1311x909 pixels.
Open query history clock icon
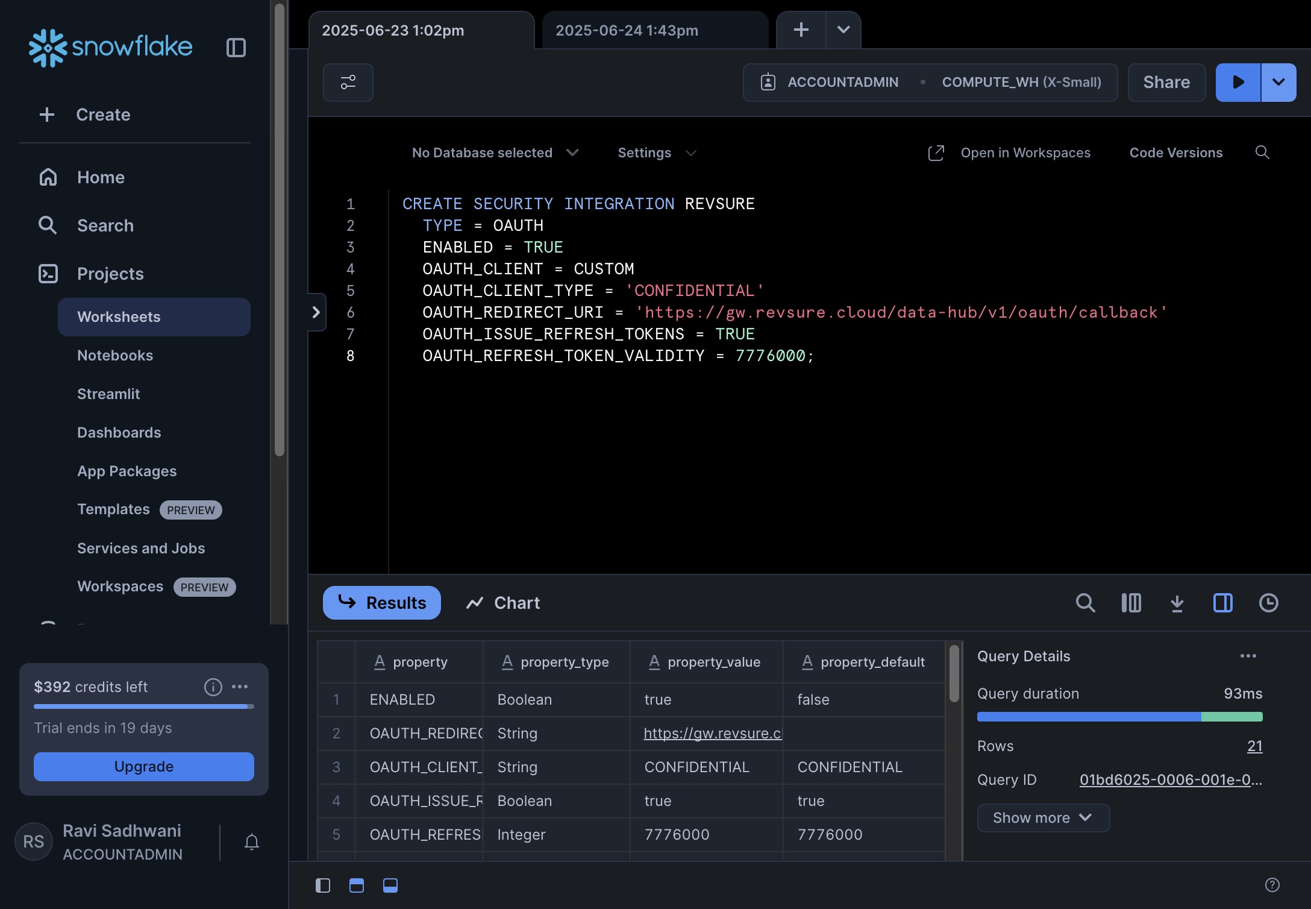[x=1268, y=603]
